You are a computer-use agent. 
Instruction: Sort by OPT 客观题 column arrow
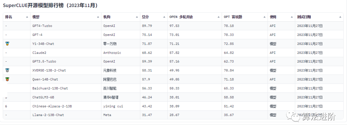tap(264, 17)
